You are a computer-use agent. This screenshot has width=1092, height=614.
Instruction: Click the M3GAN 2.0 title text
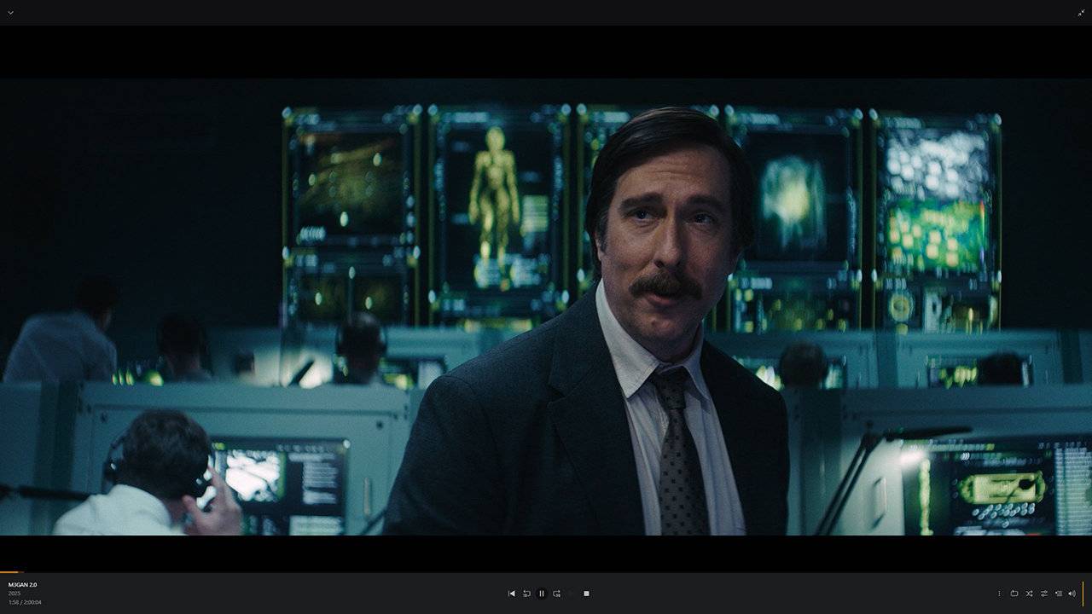point(22,584)
